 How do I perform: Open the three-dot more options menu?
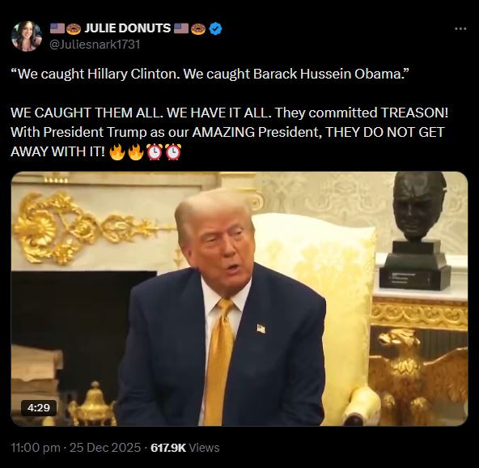(x=460, y=28)
